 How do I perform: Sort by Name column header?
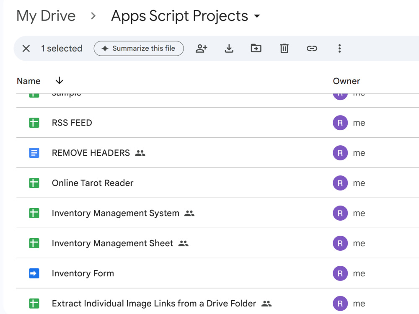point(28,81)
